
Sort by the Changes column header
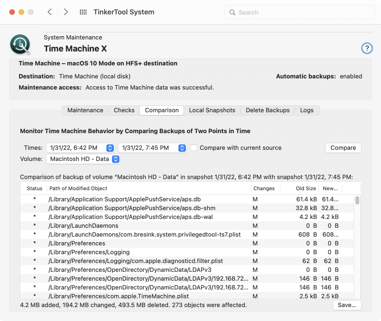click(265, 188)
